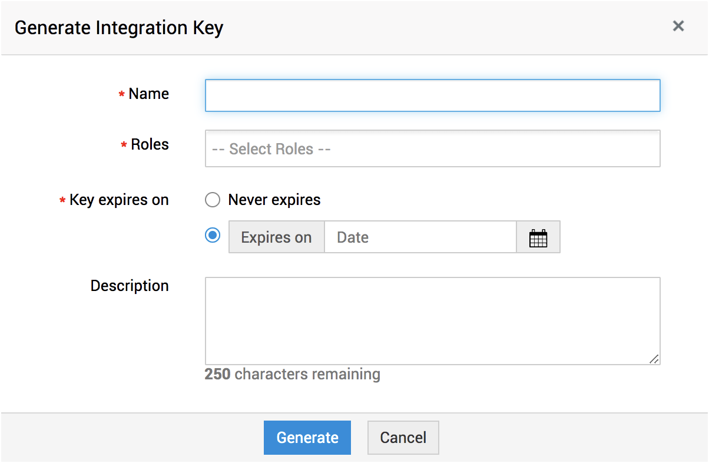Image resolution: width=709 pixels, height=463 pixels.
Task: Click into the Date field
Action: (x=420, y=237)
